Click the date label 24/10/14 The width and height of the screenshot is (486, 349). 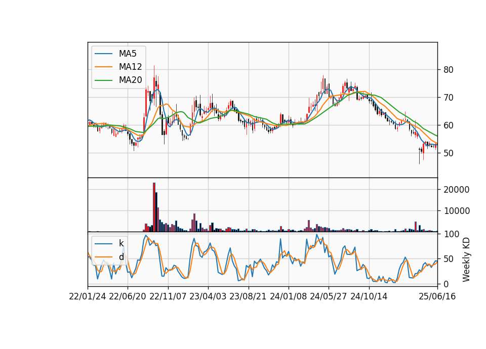click(x=369, y=296)
